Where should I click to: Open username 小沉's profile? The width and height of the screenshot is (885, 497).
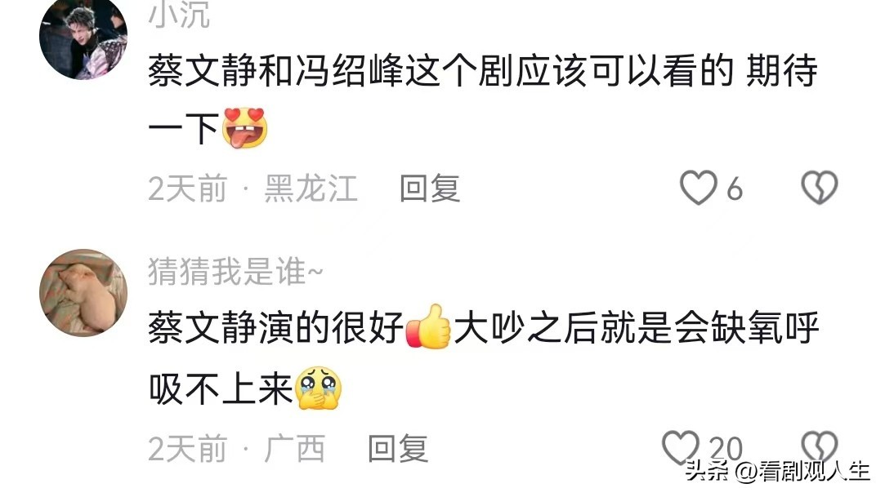tap(179, 14)
